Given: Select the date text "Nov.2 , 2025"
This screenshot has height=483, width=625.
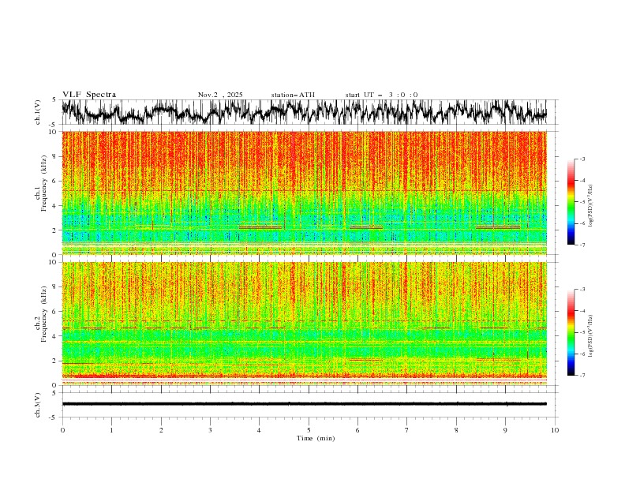Looking at the screenshot, I should point(220,95).
